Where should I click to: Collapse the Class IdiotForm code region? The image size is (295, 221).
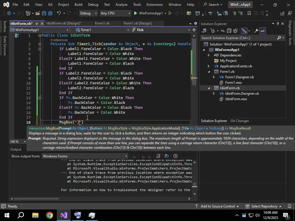click(x=40, y=35)
